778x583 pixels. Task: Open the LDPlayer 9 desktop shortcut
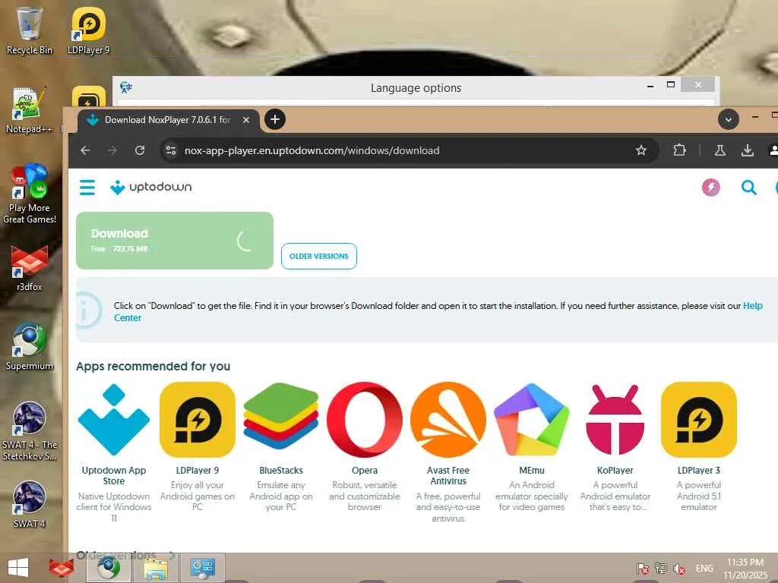pos(89,30)
